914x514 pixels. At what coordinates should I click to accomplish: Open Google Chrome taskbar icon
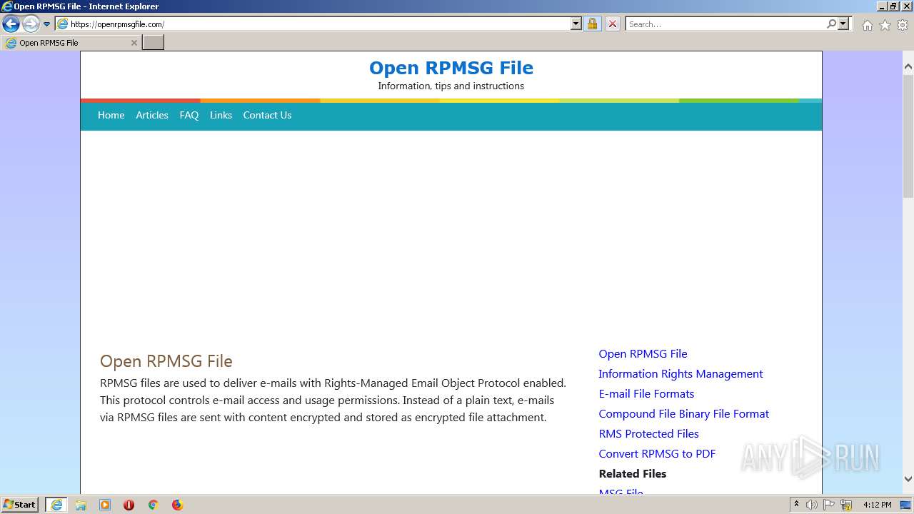tap(153, 505)
